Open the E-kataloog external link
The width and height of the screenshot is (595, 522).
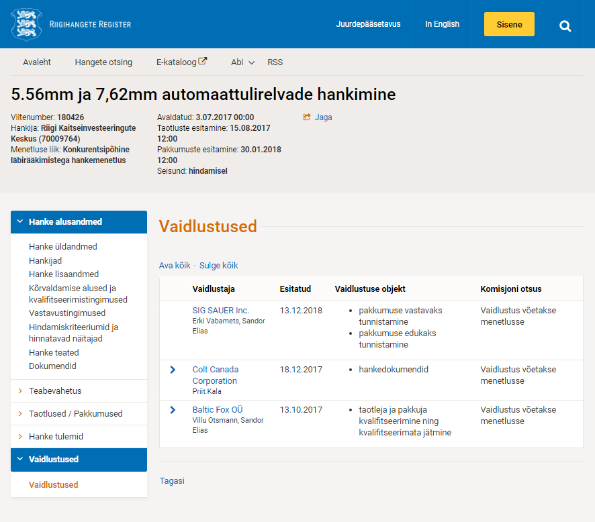[x=181, y=62]
